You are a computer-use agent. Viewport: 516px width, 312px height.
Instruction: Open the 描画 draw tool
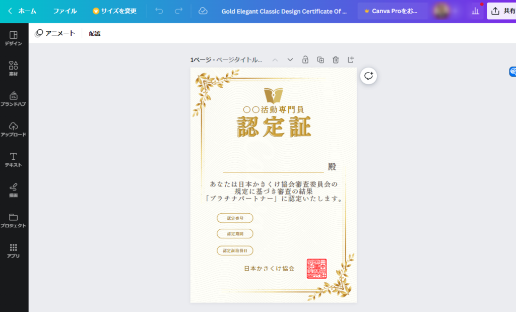14,190
